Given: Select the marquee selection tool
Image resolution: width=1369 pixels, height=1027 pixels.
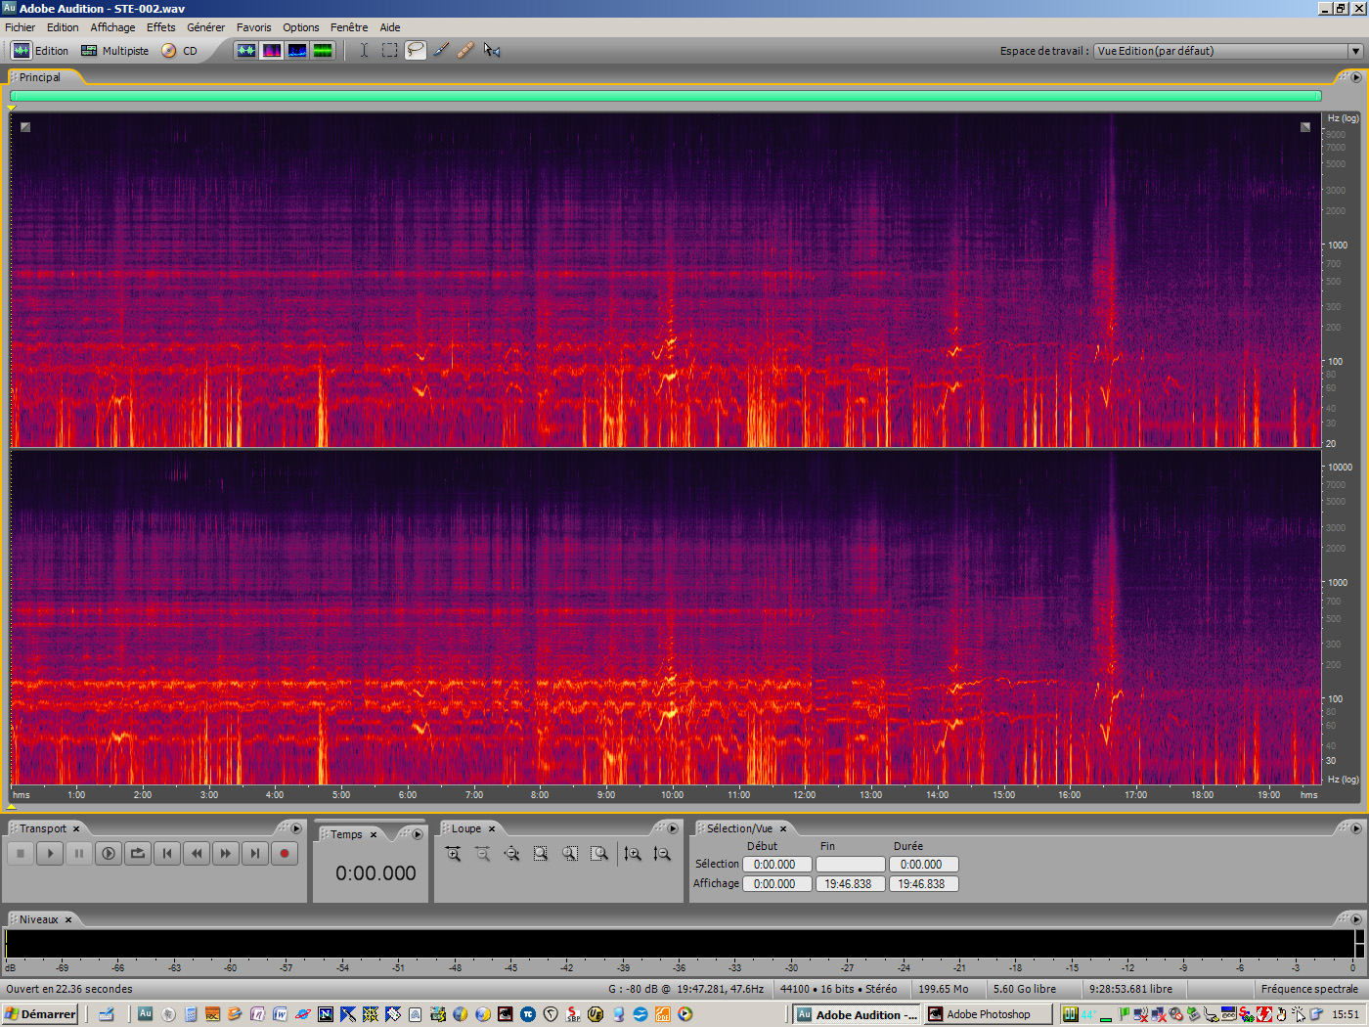Looking at the screenshot, I should coord(389,50).
